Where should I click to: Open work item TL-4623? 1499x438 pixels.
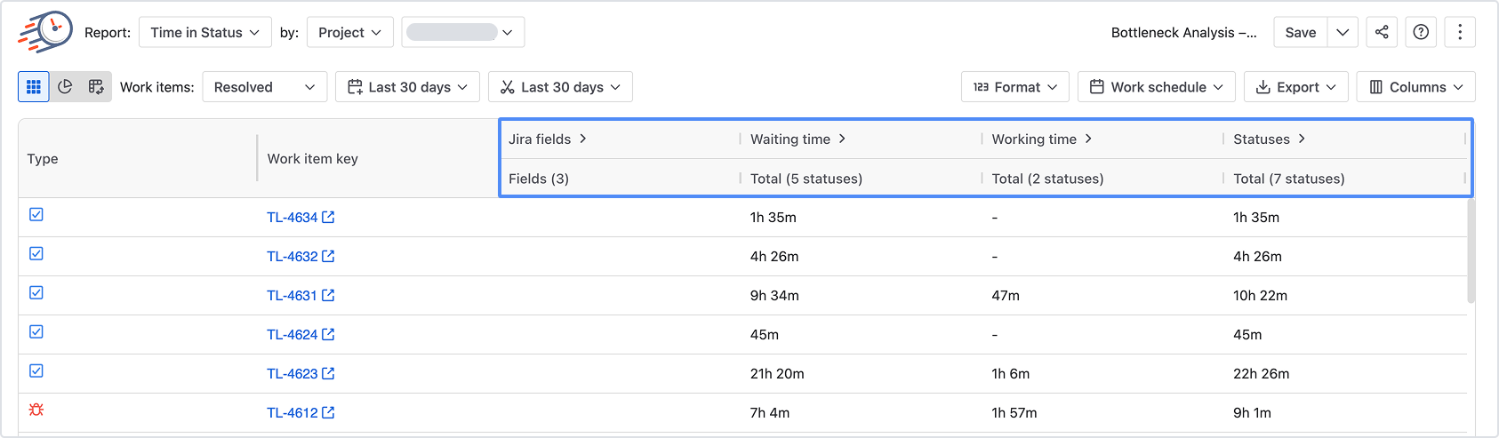pyautogui.click(x=292, y=373)
